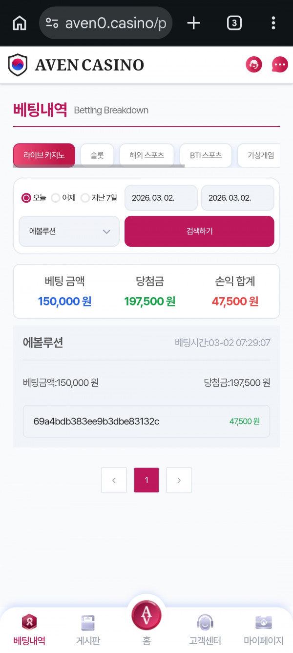The image size is (293, 653).
Task: Select the 오늘 radio button
Action: pyautogui.click(x=25, y=198)
